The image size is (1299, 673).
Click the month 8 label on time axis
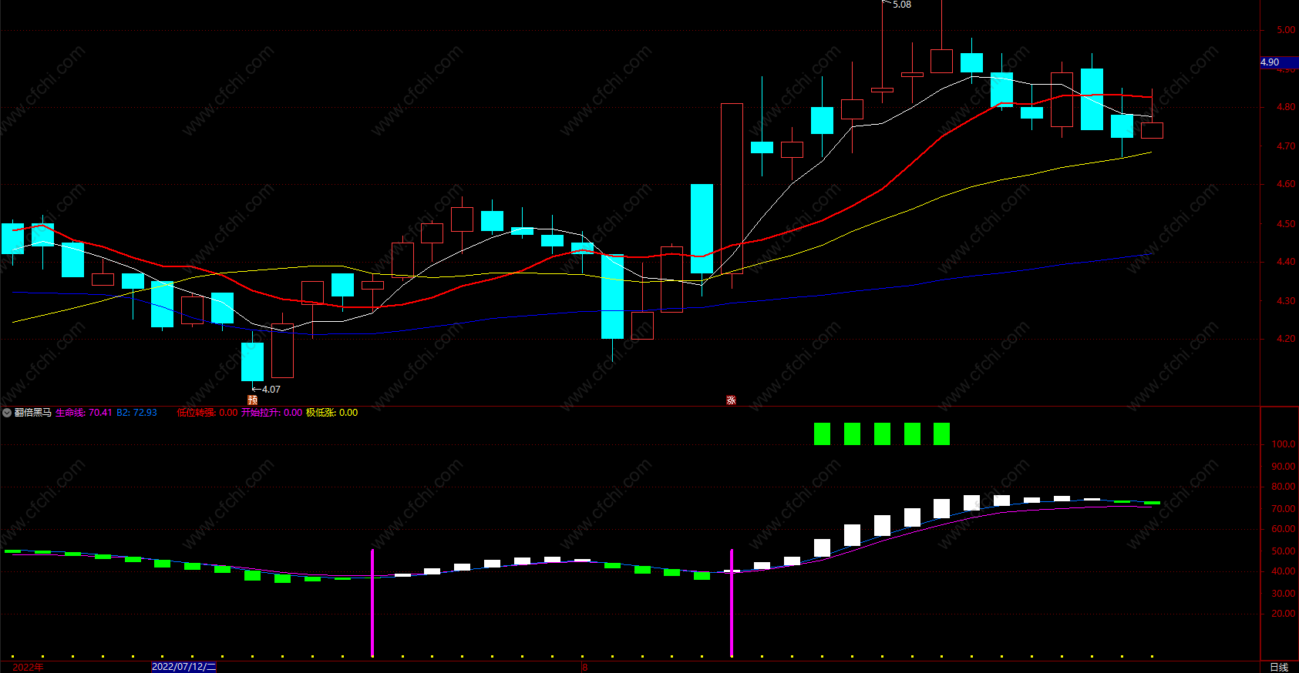pyautogui.click(x=584, y=667)
